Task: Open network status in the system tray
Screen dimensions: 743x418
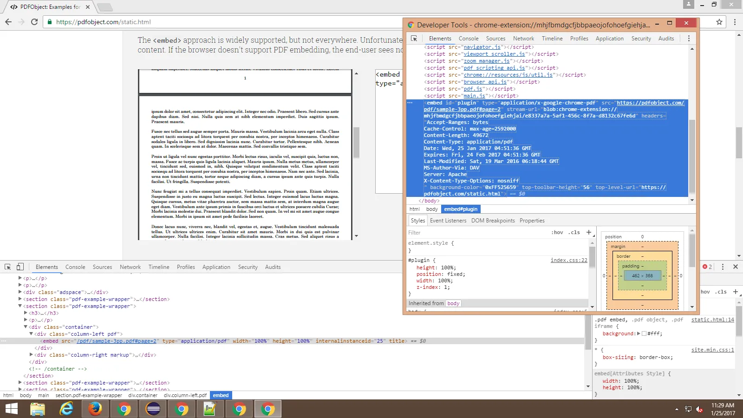Action: 688,409
